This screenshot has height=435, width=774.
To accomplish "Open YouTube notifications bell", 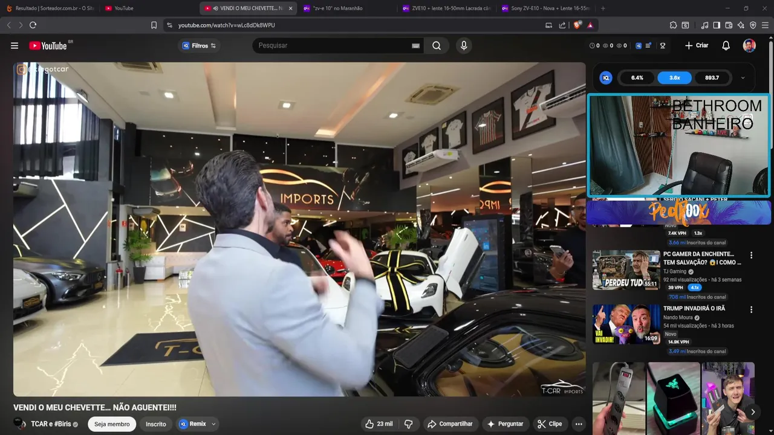I will (x=726, y=45).
